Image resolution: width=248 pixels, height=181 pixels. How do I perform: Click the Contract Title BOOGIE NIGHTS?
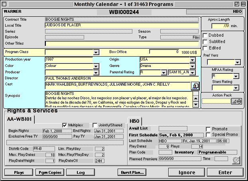[x=122, y=20]
